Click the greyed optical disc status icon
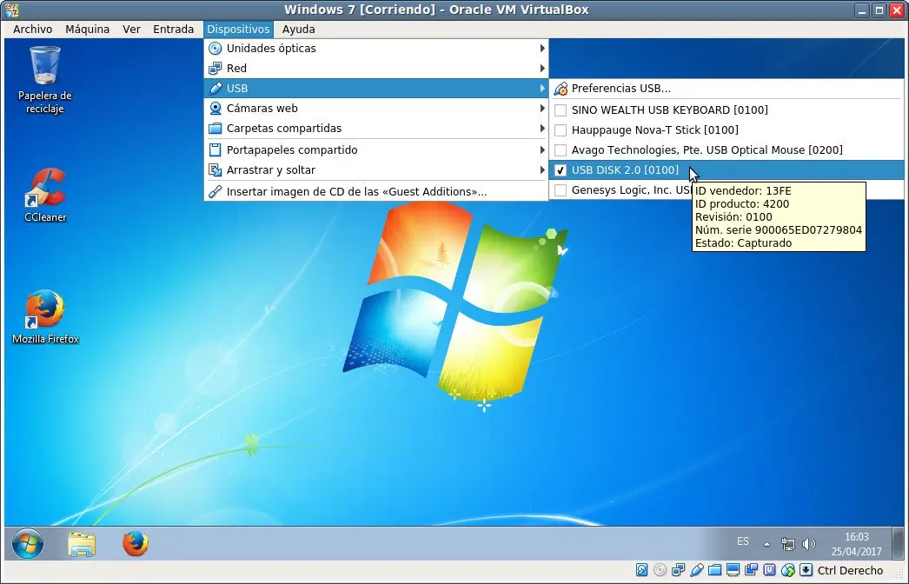This screenshot has width=909, height=584. click(660, 570)
